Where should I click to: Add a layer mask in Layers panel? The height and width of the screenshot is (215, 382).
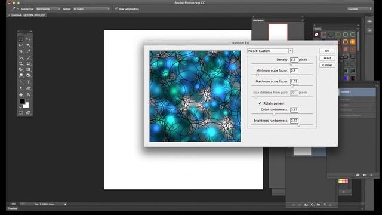coord(306,205)
